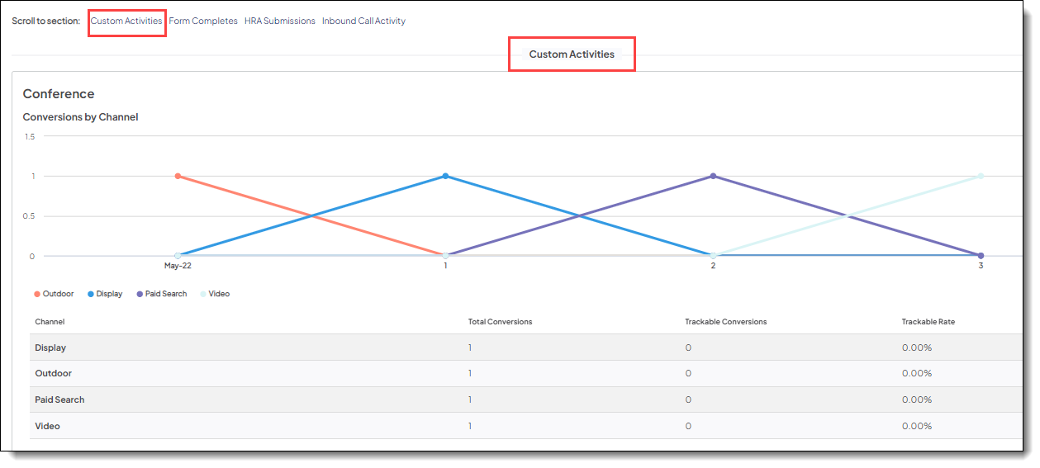
Task: Toggle Video series in chart legend
Action: tap(215, 294)
